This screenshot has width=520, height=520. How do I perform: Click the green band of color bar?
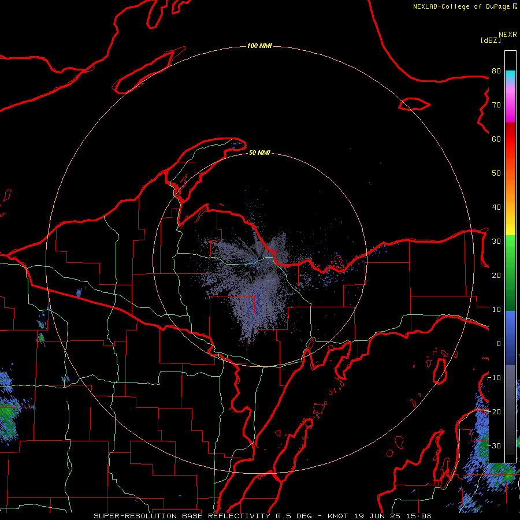click(510, 273)
